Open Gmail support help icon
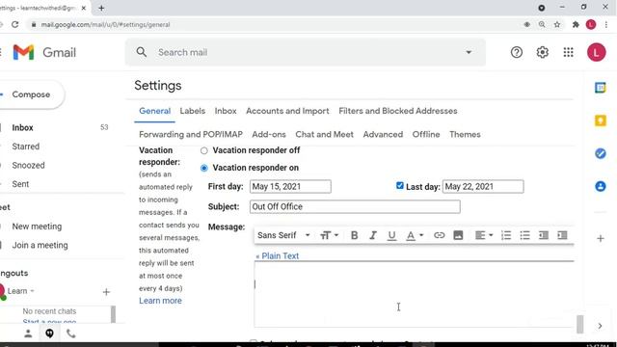This screenshot has width=617, height=347. [517, 52]
